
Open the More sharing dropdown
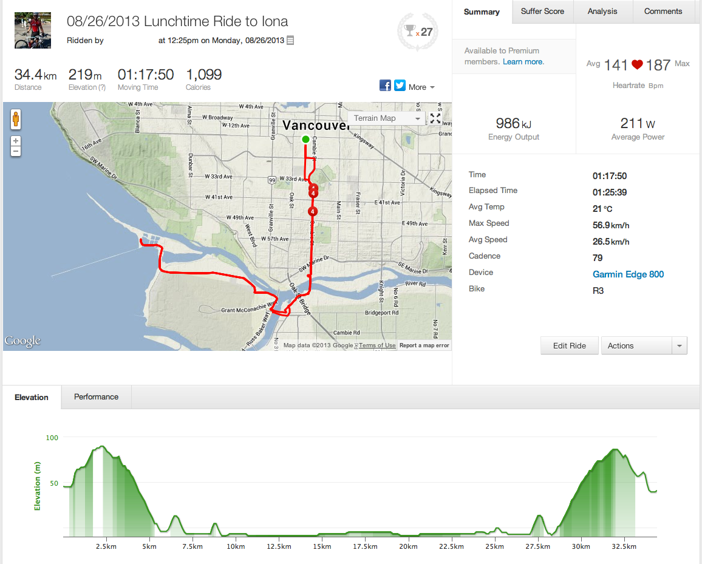pyautogui.click(x=421, y=87)
